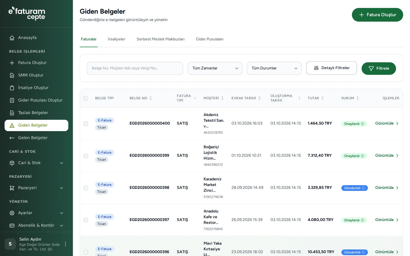Click the Giden Belgeler send icon
410x256 pixels.
pyautogui.click(x=12, y=125)
